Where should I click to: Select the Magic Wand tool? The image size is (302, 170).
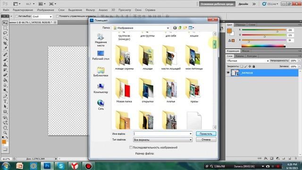click(x=5, y=38)
